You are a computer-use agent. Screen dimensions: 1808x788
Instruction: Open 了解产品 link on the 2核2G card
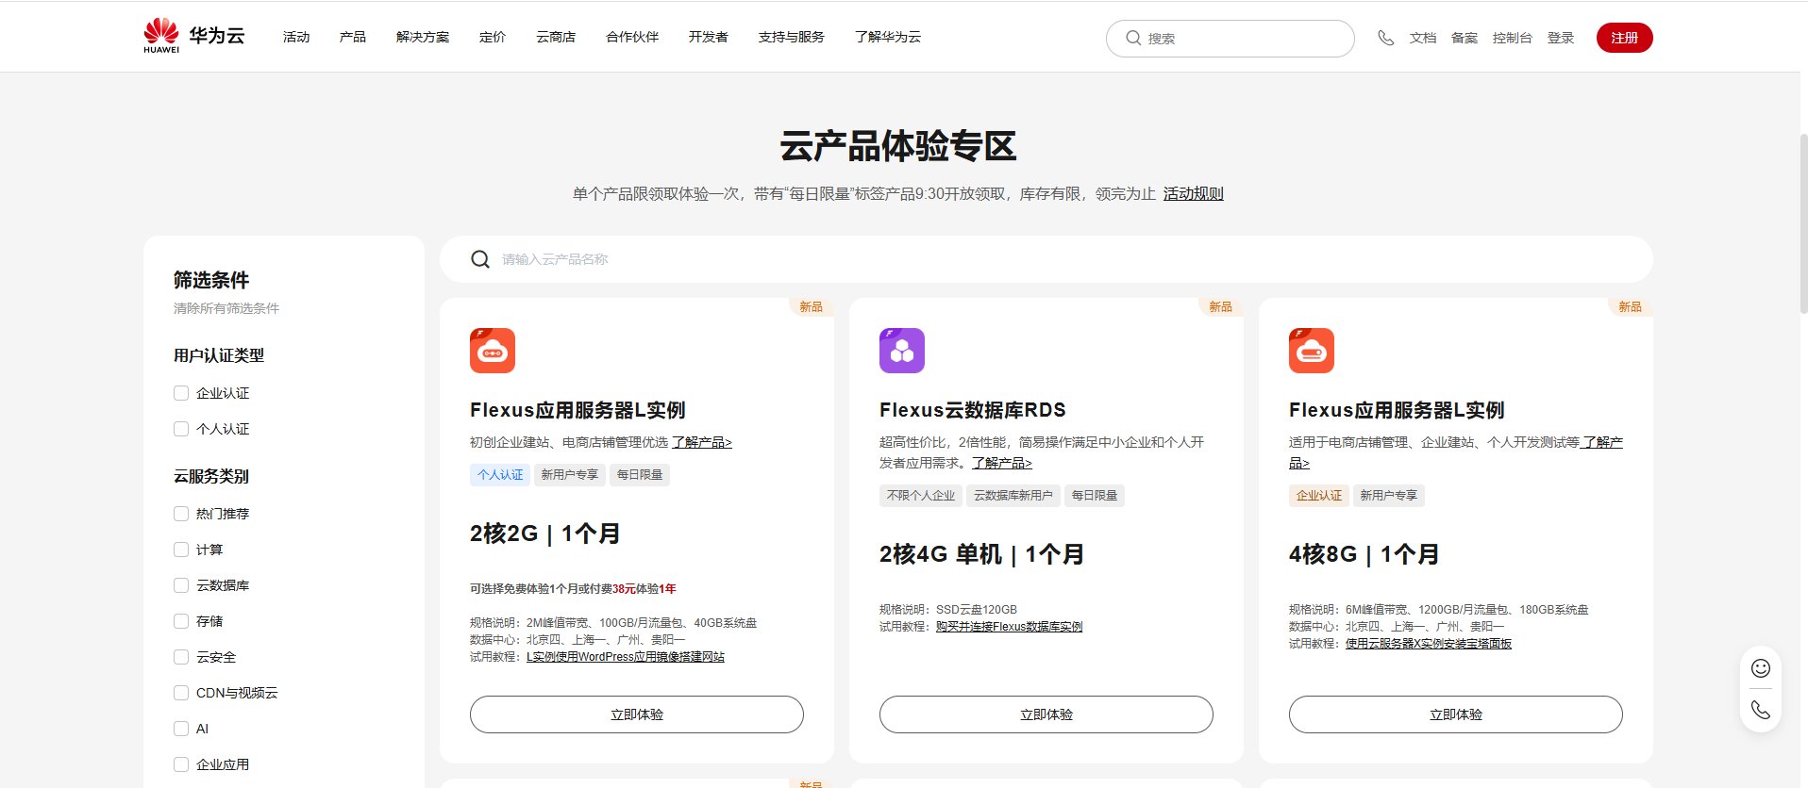tap(702, 442)
